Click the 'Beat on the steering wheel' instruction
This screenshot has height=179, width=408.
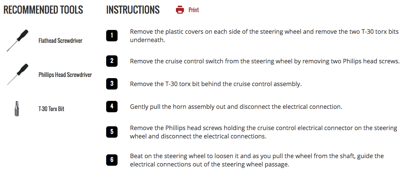257,160
